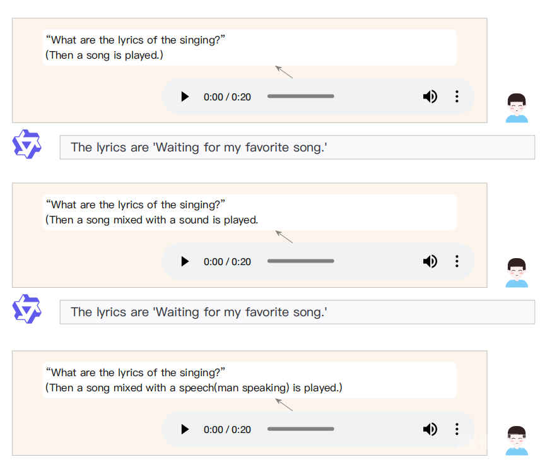
Task: Seek within the third audio progress bar
Action: [x=301, y=429]
